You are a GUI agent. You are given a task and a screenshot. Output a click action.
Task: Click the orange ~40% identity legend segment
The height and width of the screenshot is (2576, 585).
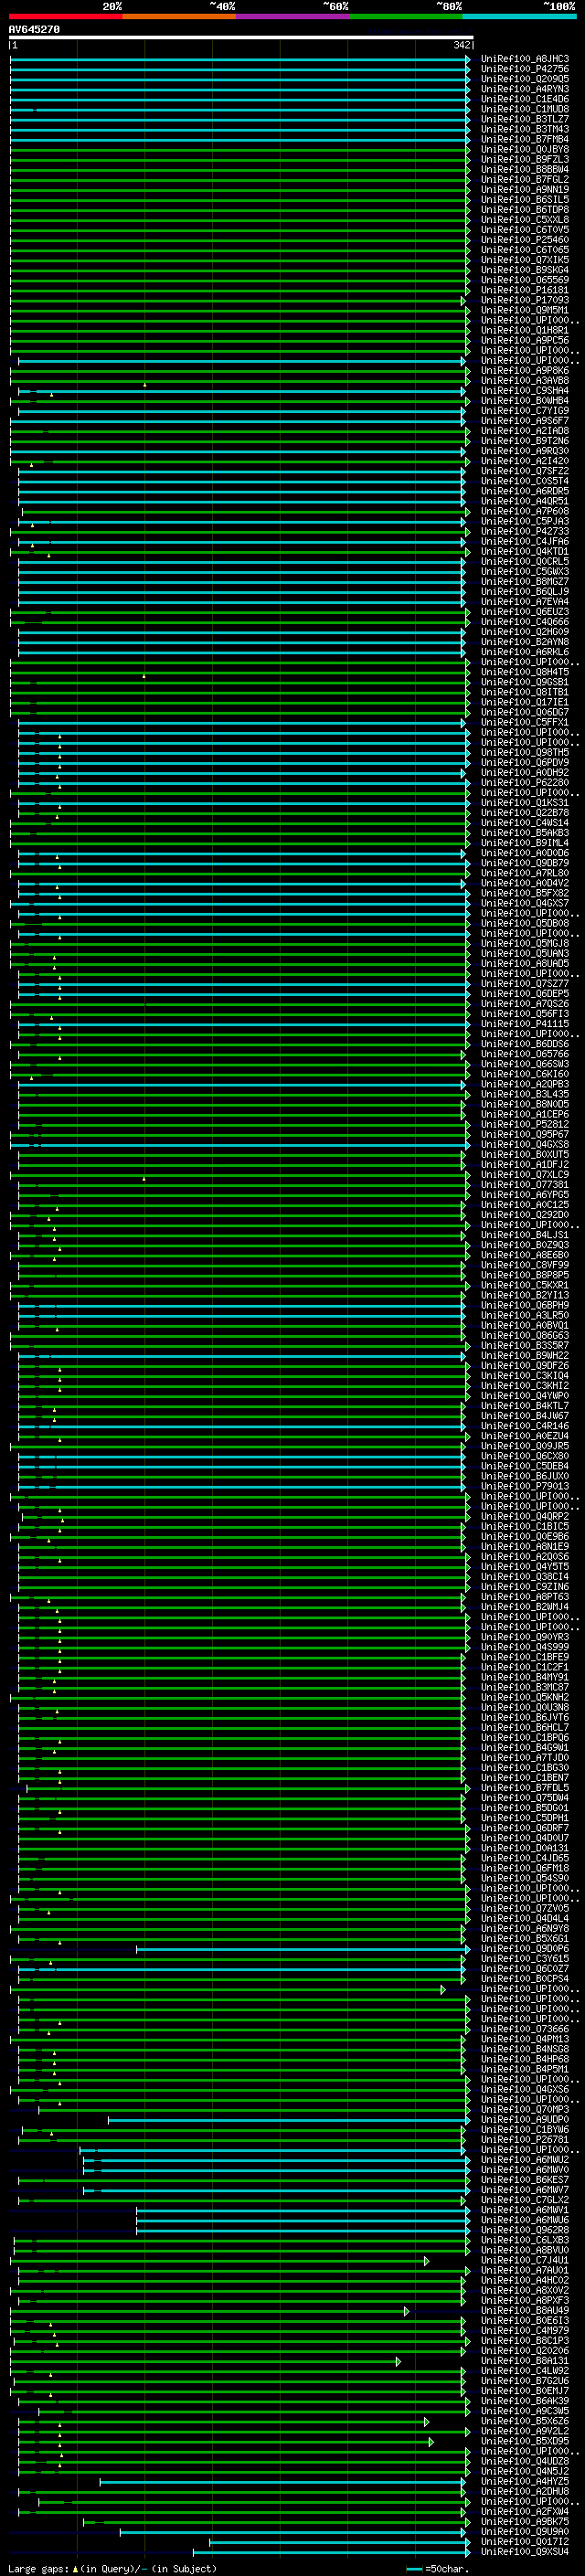pos(179,16)
